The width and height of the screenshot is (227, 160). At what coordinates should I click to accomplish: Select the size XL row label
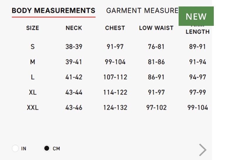click(x=33, y=92)
